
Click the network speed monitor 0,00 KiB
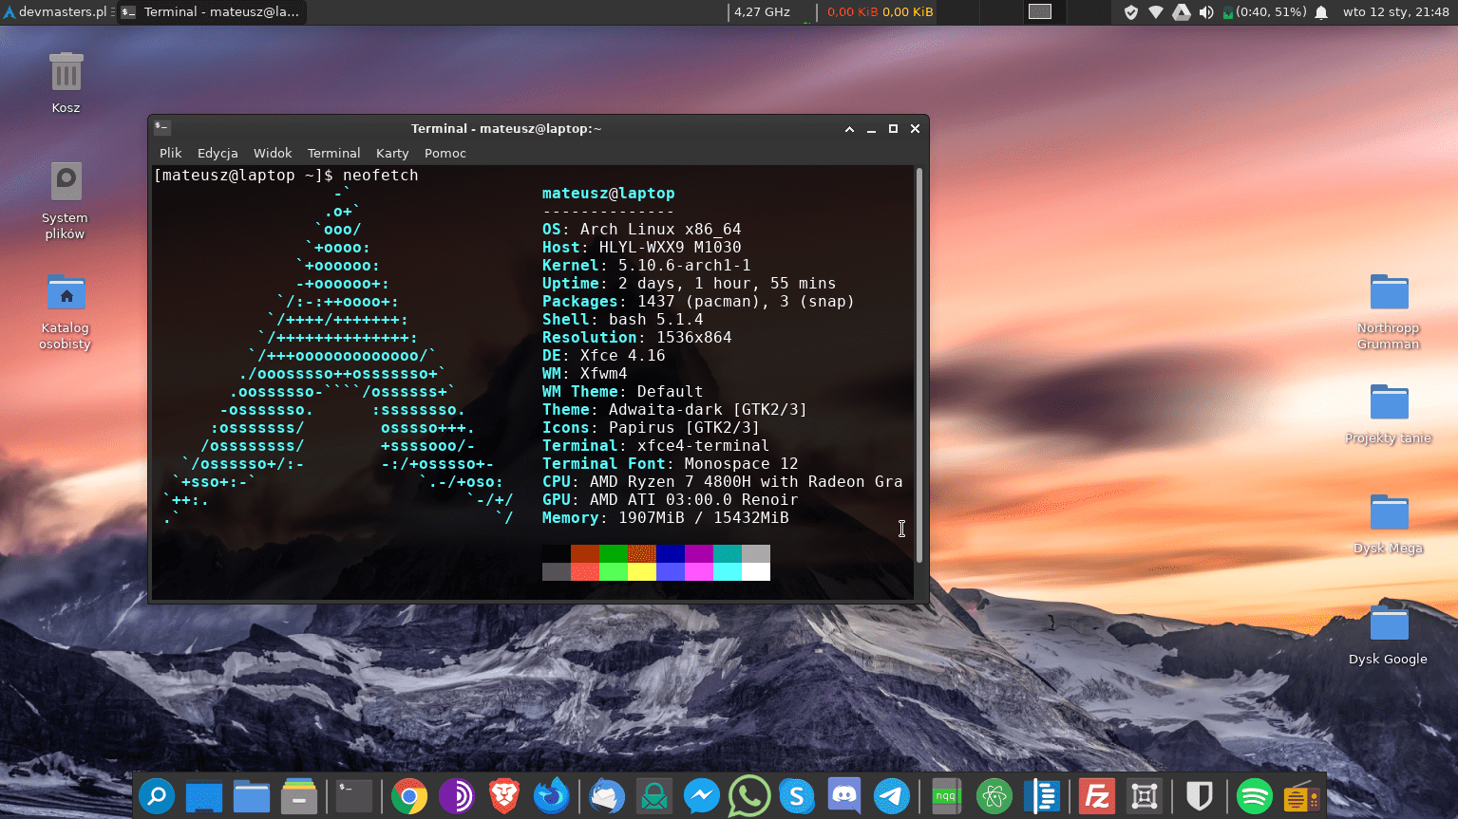[880, 11]
